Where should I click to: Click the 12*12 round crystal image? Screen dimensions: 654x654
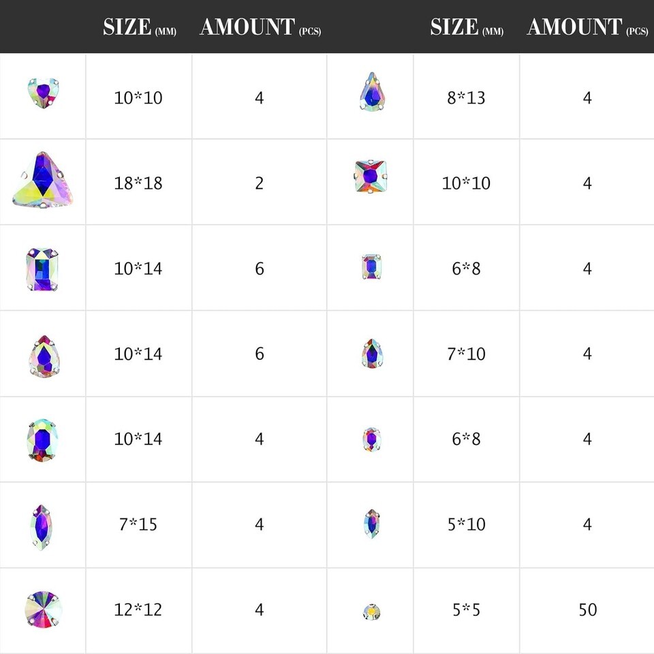42,610
